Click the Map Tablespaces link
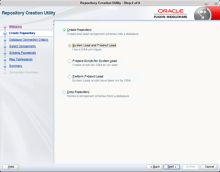Image resolution: width=220 pixels, height=172 pixels. (21, 59)
